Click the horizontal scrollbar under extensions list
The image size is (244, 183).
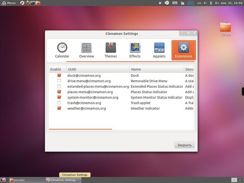click(80, 129)
